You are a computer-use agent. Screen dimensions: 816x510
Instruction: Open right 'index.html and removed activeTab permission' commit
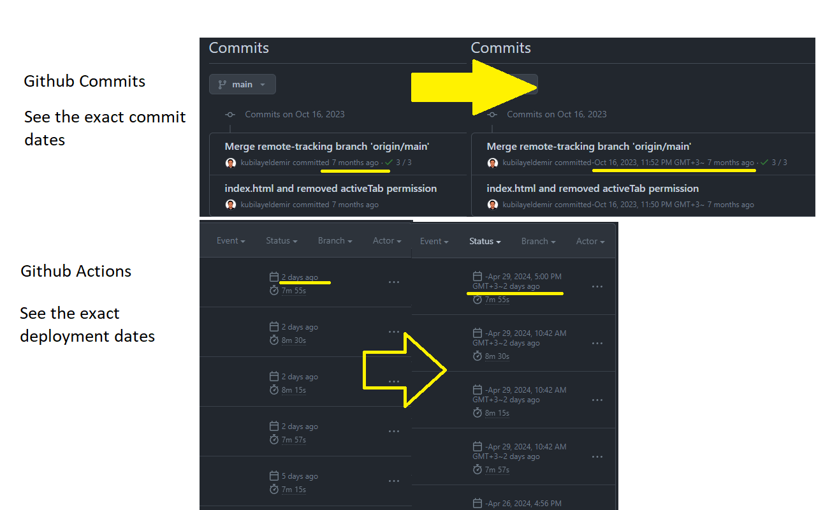click(593, 189)
